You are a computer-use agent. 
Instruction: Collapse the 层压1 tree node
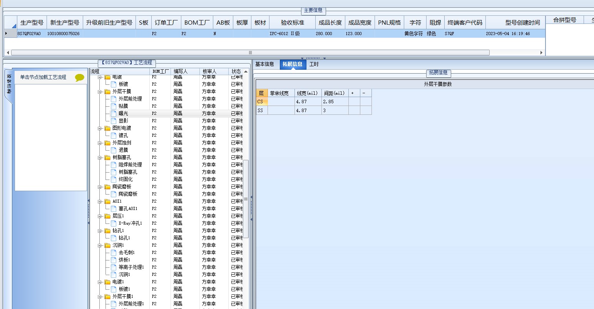(99, 216)
